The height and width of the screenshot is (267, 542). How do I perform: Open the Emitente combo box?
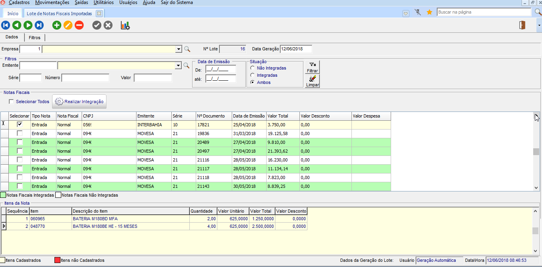[179, 66]
